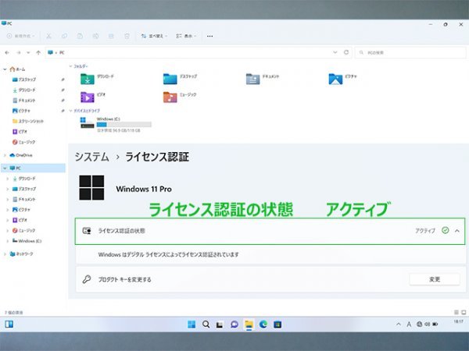The width and height of the screenshot is (469, 351).
Task: Open the Windows Start button
Action: (192, 324)
